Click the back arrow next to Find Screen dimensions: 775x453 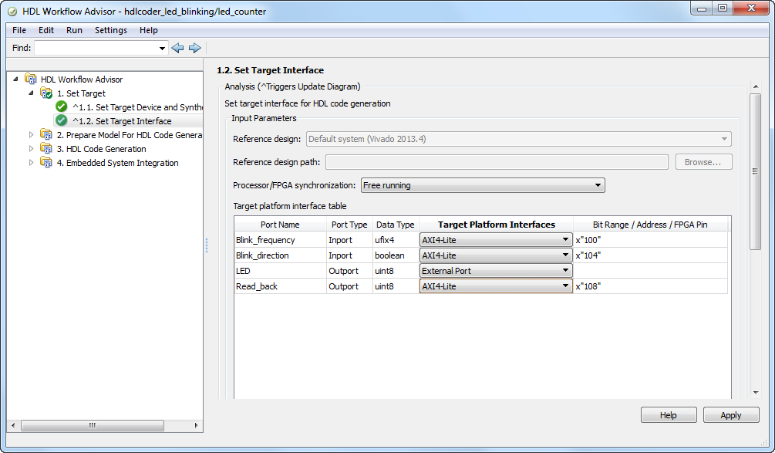point(177,48)
